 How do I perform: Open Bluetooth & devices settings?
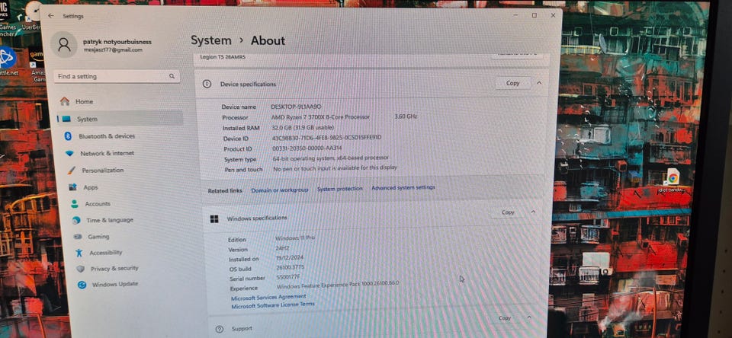107,136
